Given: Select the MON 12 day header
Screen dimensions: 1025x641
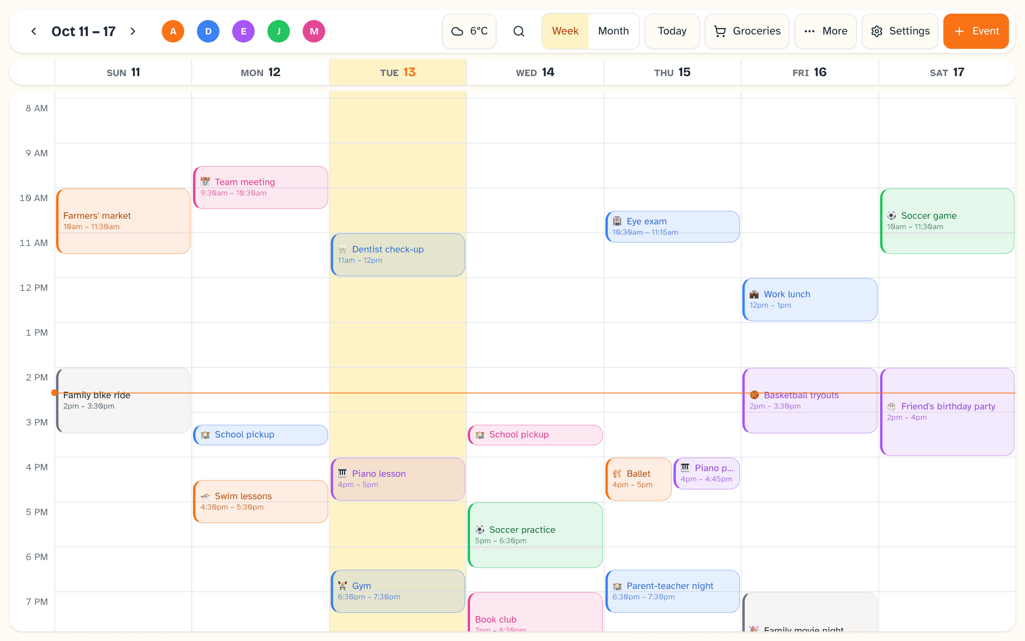Looking at the screenshot, I should pos(260,73).
